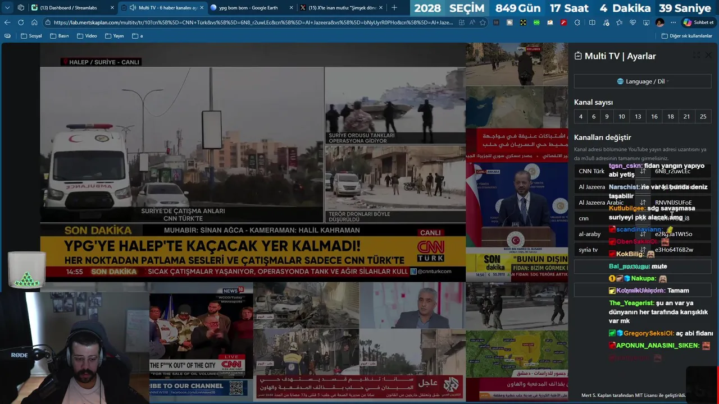Reload the page with the refresh icon
Viewport: 719px width, 404px height.
pyautogui.click(x=21, y=22)
